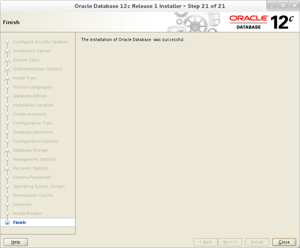Click the Grid Installation Options branch marker
The height and width of the screenshot is (248, 300).
click(x=7, y=69)
